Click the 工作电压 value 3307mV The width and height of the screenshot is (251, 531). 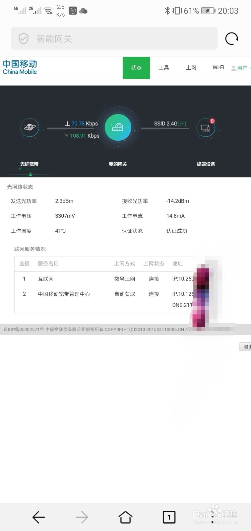[65, 216]
